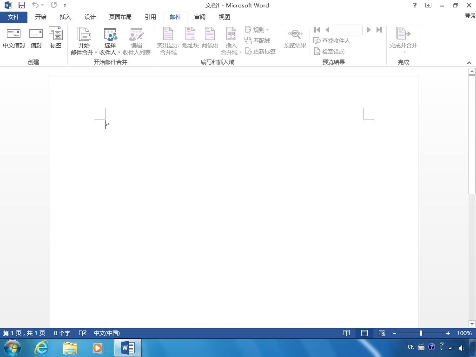
Task: Go to previous record arrow
Action: point(327,29)
